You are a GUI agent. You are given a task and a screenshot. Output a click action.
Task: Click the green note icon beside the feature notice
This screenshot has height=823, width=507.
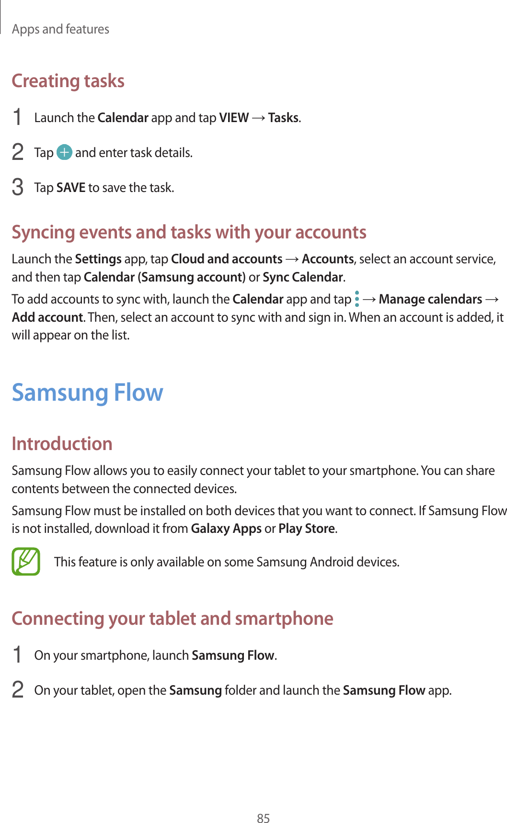click(x=26, y=562)
